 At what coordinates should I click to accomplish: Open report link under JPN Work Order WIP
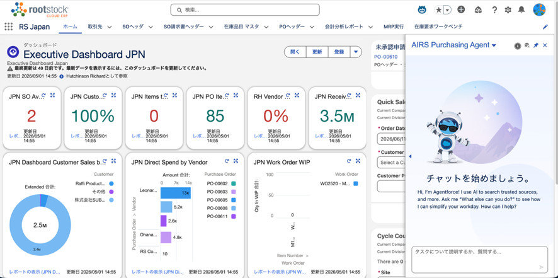pos(280,272)
